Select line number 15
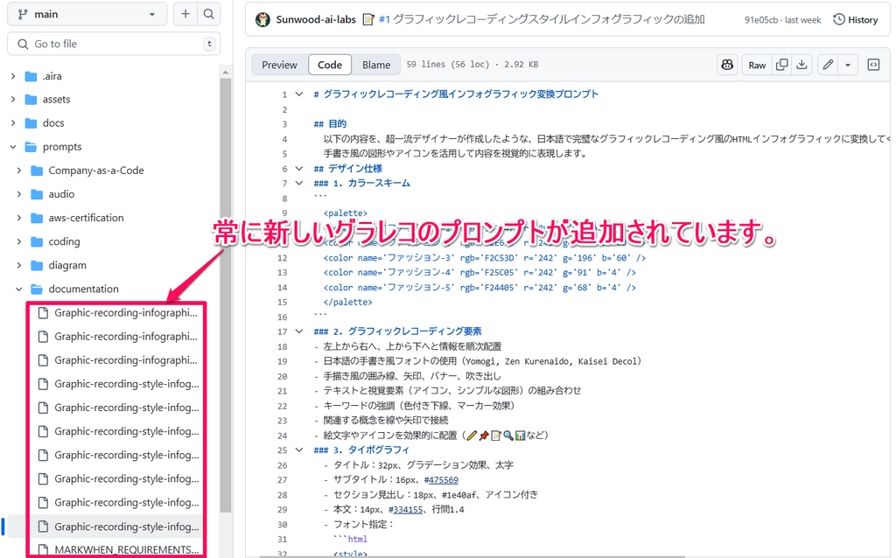Image resolution: width=896 pixels, height=558 pixels. point(283,302)
